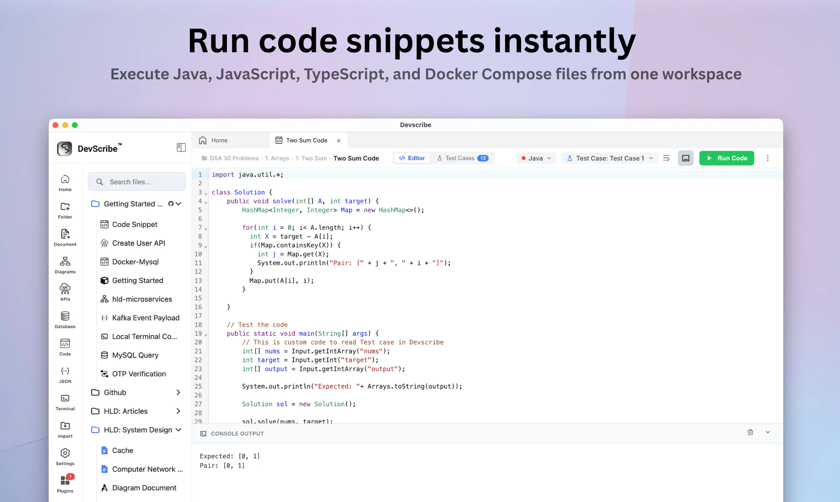
Task: Fold the solve method at line 4
Action: (x=206, y=202)
